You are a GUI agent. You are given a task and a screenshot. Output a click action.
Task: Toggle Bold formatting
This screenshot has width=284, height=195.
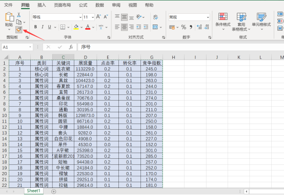coord(35,27)
